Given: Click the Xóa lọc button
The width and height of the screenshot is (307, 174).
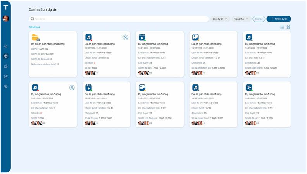Looking at the screenshot, I should (259, 19).
